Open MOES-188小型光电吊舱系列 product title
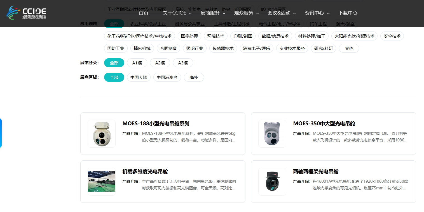The height and width of the screenshot is (212, 424). coord(156,124)
